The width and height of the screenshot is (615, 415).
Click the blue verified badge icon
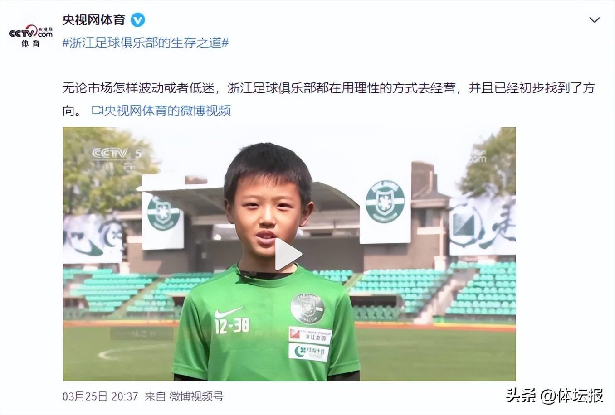click(x=138, y=20)
